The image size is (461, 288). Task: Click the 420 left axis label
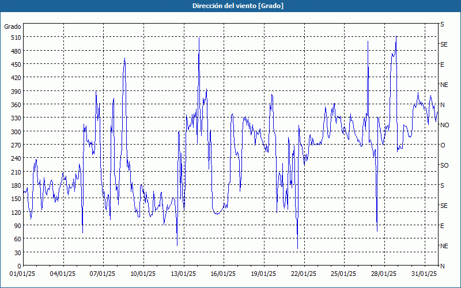[x=16, y=78]
